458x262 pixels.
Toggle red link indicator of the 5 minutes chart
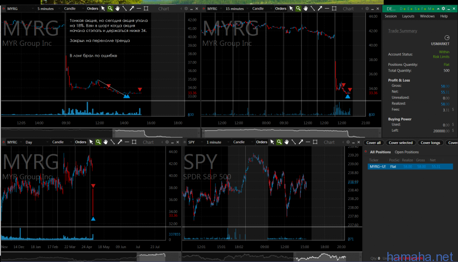(4, 9)
